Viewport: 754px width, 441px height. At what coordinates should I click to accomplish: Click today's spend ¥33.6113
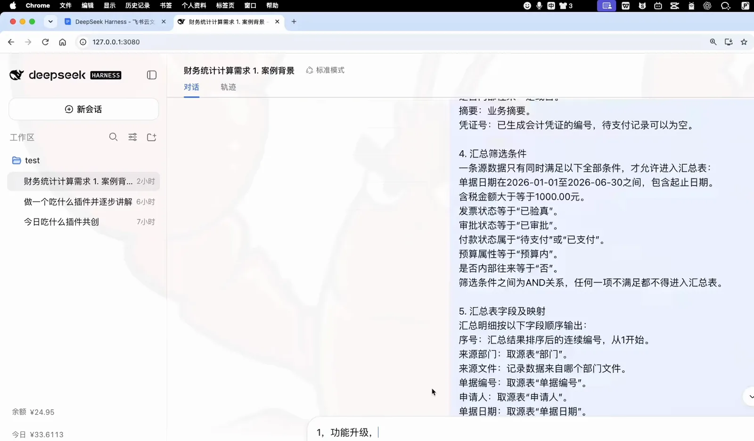tap(38, 434)
